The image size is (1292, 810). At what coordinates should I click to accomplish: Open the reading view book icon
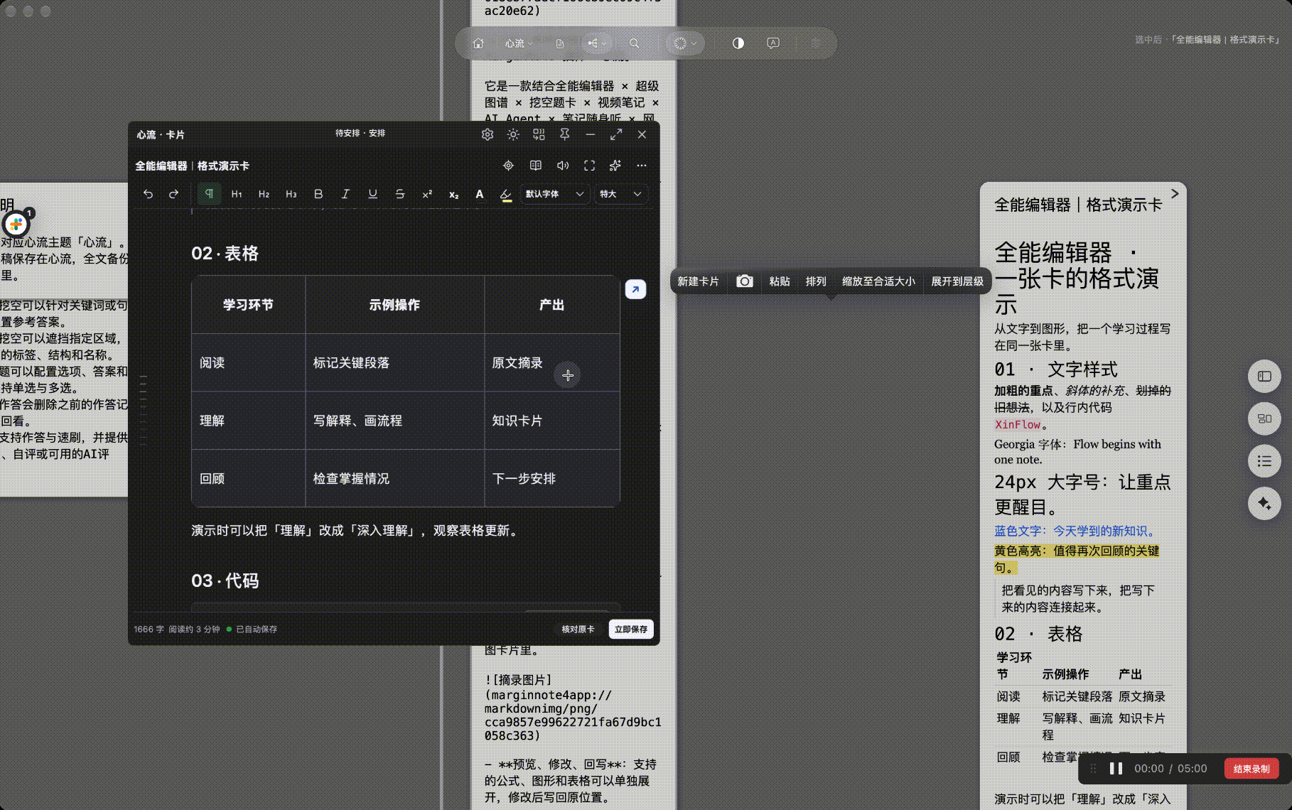click(536, 166)
